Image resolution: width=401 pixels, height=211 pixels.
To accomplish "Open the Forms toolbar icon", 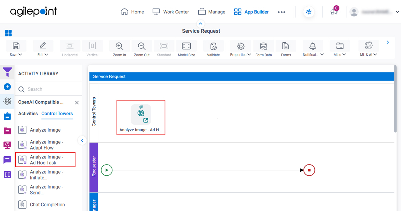I will (286, 46).
